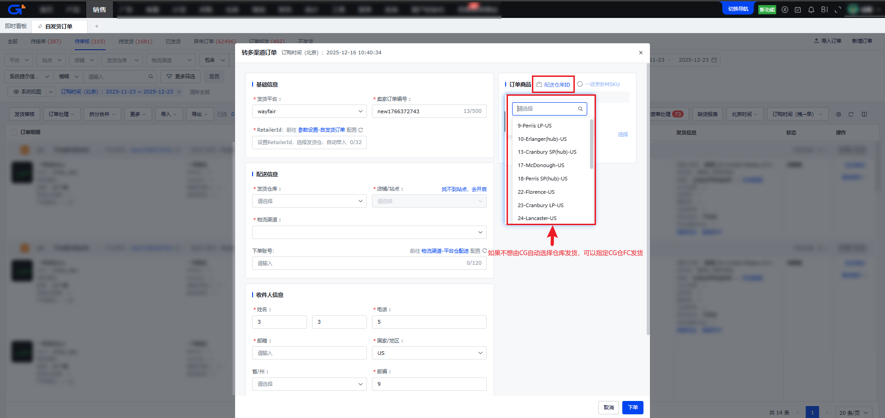
Task: Focus the 下单账号 input field
Action: click(x=369, y=263)
